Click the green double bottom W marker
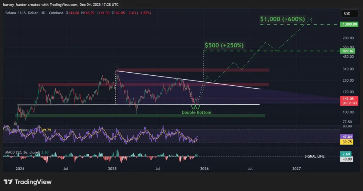This screenshot has width=363, height=191. click(195, 107)
